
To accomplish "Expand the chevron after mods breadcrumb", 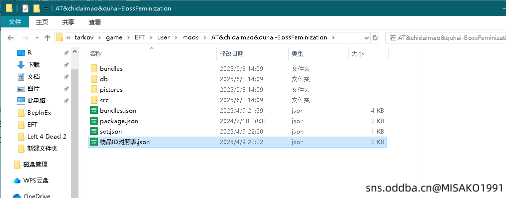I will (205, 38).
